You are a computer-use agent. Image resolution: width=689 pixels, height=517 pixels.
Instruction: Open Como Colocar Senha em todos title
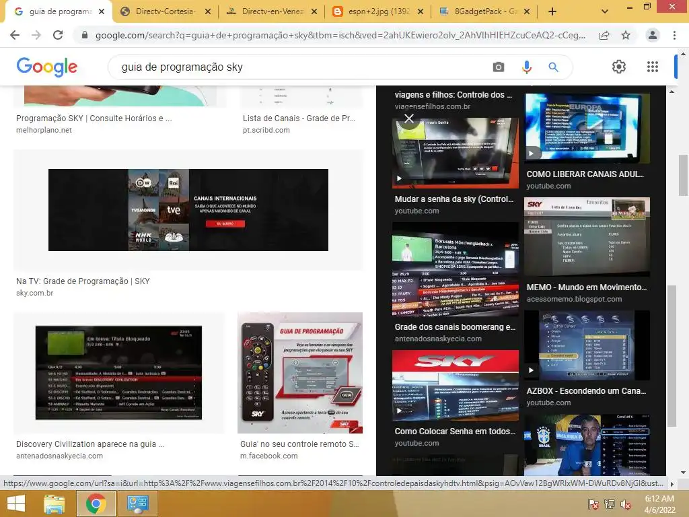point(455,432)
